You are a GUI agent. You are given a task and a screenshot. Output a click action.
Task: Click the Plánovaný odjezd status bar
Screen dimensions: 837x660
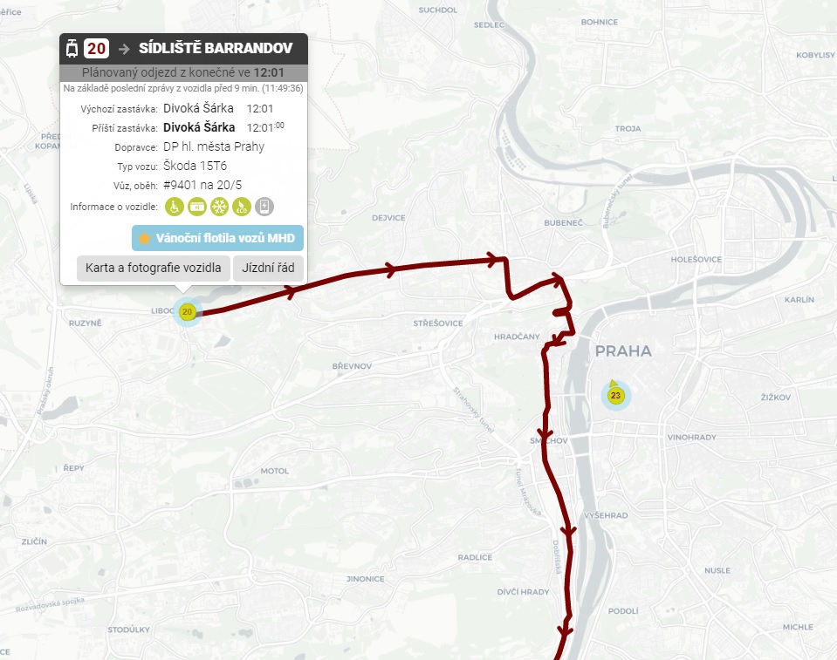click(183, 72)
